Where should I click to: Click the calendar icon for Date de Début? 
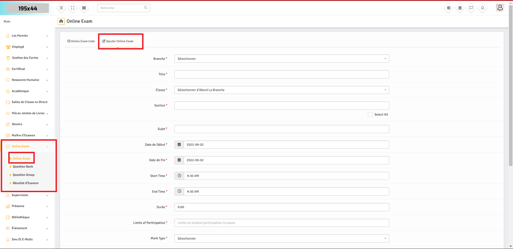pyautogui.click(x=179, y=145)
